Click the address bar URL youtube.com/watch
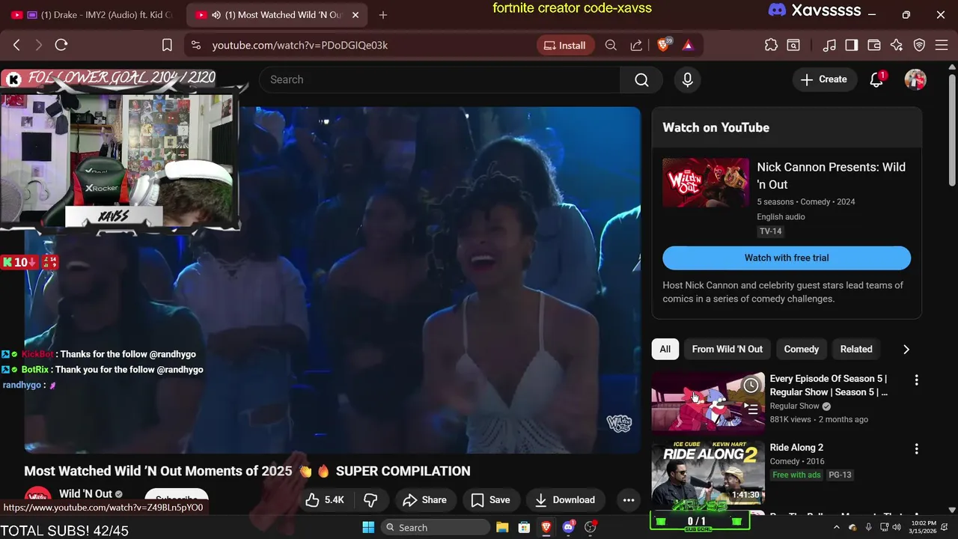958x539 pixels. tap(299, 45)
